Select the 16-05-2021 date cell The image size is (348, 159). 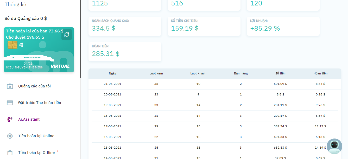(112, 137)
